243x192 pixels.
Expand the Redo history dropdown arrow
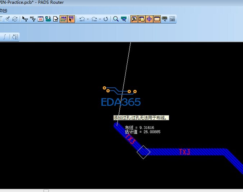pos(100,19)
